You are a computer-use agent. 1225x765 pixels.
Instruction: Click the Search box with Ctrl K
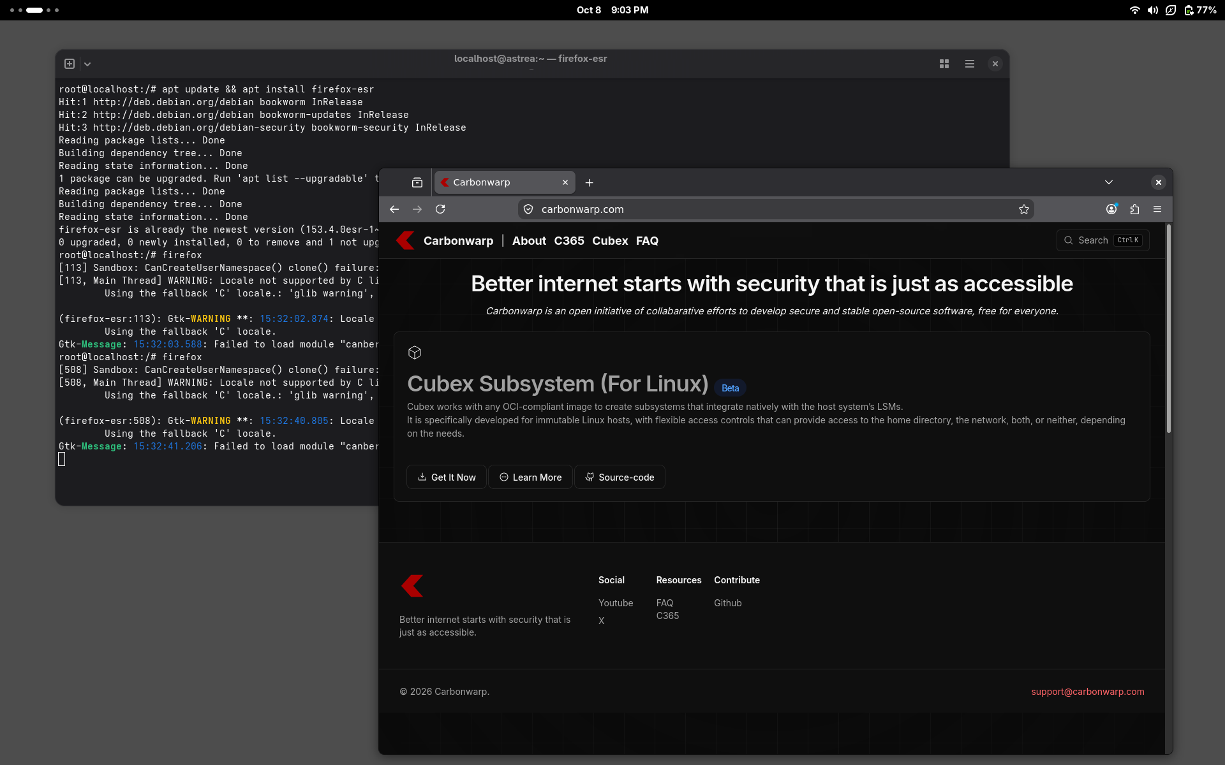[x=1102, y=240]
